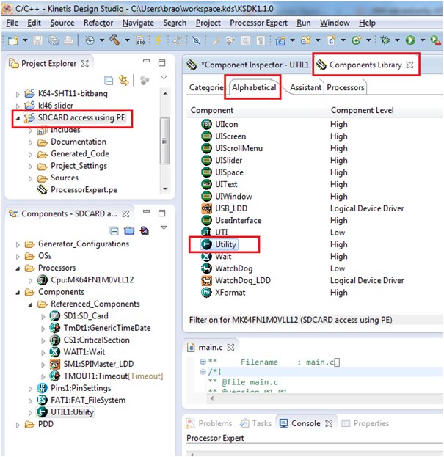
Task: Expand the UTIL1:Utility tree node
Action: (x=31, y=412)
